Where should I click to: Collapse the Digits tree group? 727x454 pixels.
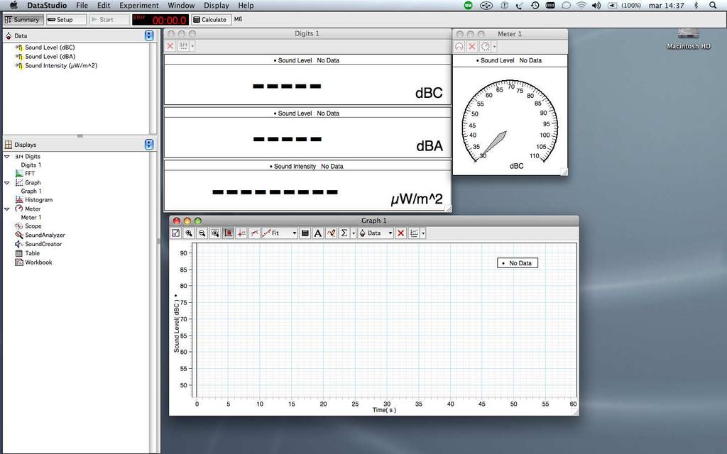[7, 157]
